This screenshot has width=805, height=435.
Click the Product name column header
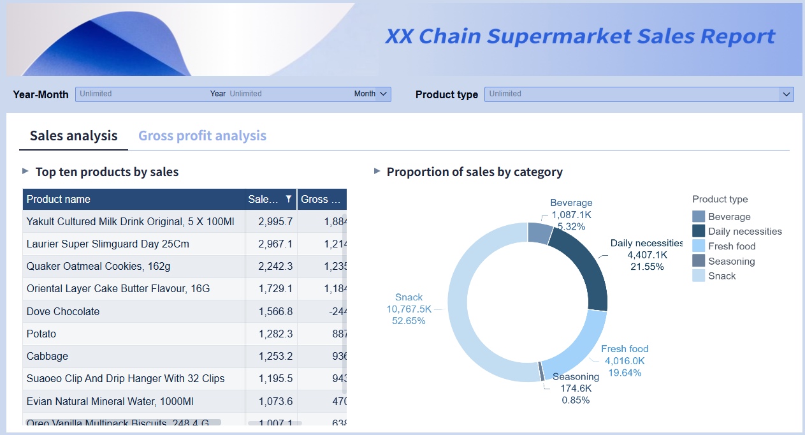[x=58, y=199]
